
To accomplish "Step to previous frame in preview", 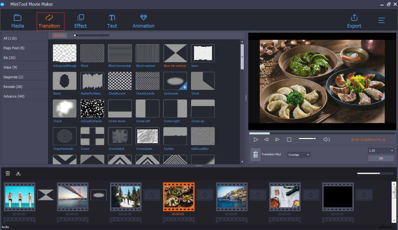I will 266,140.
